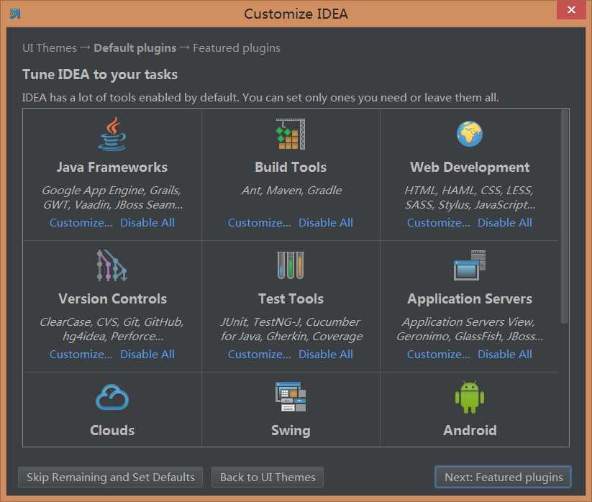Proceed to Next: Featured plugins
This screenshot has width=592, height=502.
point(503,477)
